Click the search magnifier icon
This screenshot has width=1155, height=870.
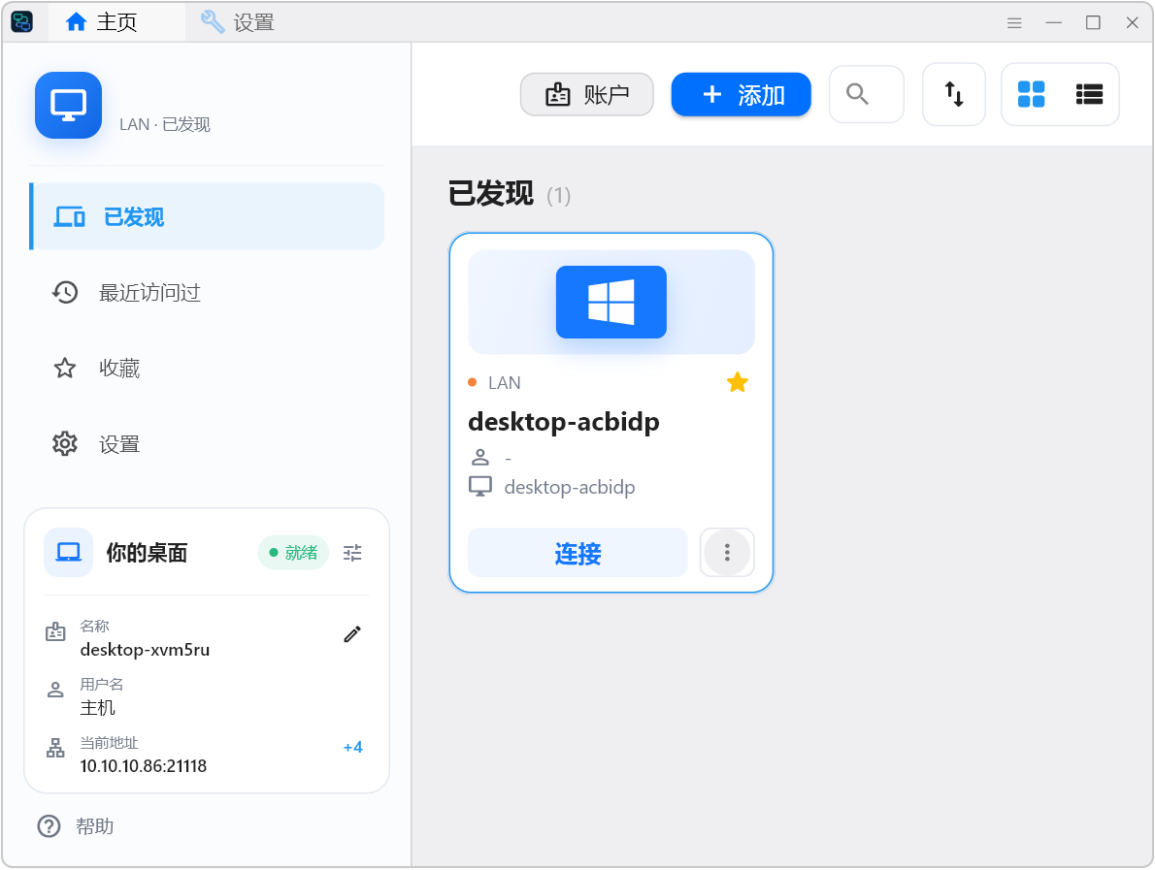click(857, 93)
